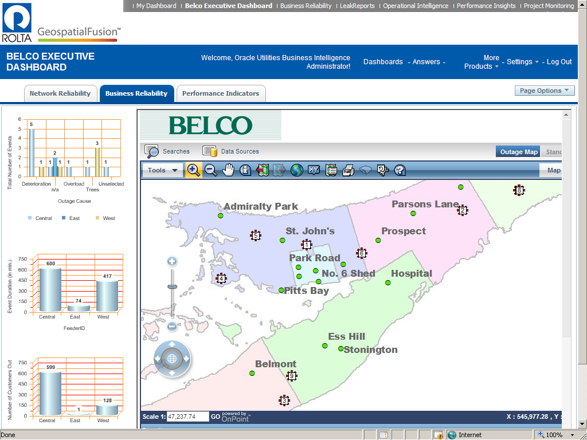Viewport: 587px width, 440px height.
Task: Zoom to full extent globe icon
Action: tap(296, 170)
